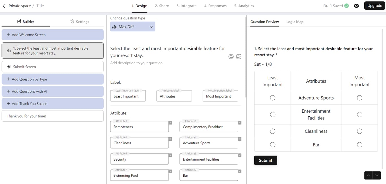Switch to the Logic Map tab
The width and height of the screenshot is (386, 184).
pyautogui.click(x=295, y=22)
